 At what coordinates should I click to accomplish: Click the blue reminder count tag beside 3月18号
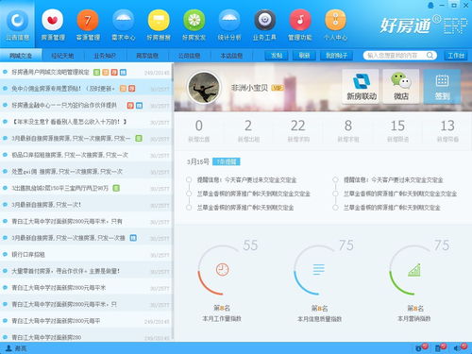[227, 161]
